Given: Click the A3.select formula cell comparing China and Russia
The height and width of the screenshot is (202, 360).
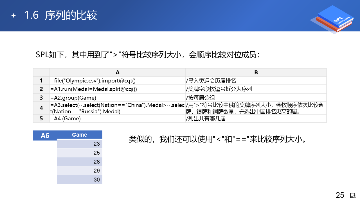Looking at the screenshot, I should click(x=118, y=108).
